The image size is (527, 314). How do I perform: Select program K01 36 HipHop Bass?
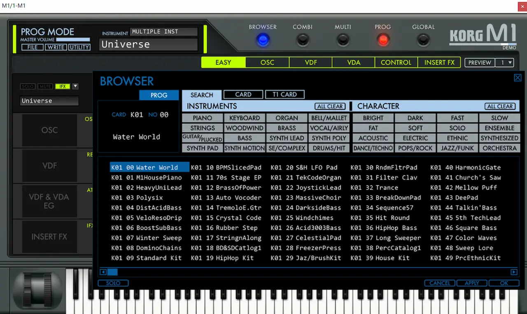coord(384,228)
